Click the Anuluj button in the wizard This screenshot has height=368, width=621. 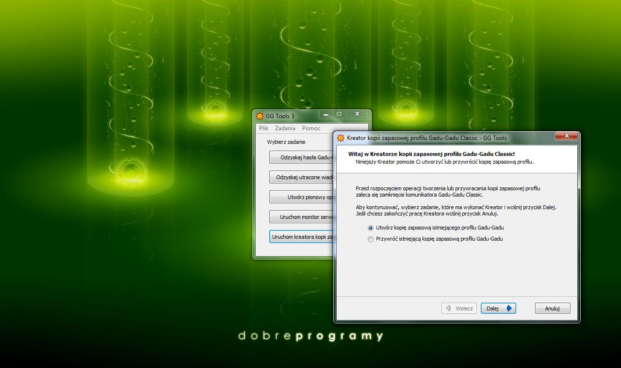tap(553, 308)
